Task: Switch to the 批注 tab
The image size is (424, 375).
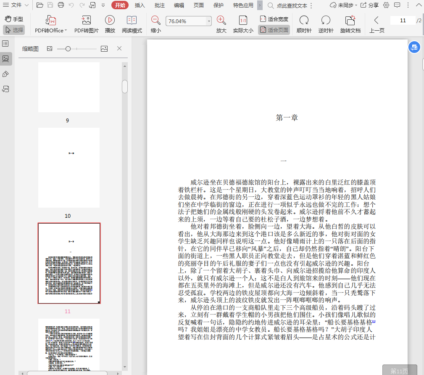Action: click(x=159, y=5)
